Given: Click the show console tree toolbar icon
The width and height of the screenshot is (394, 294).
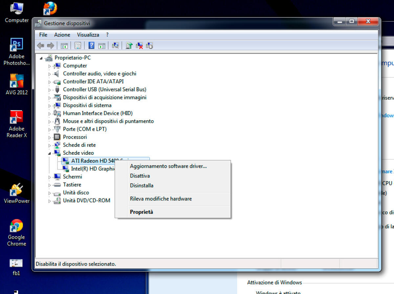Looking at the screenshot, I should (64, 45).
